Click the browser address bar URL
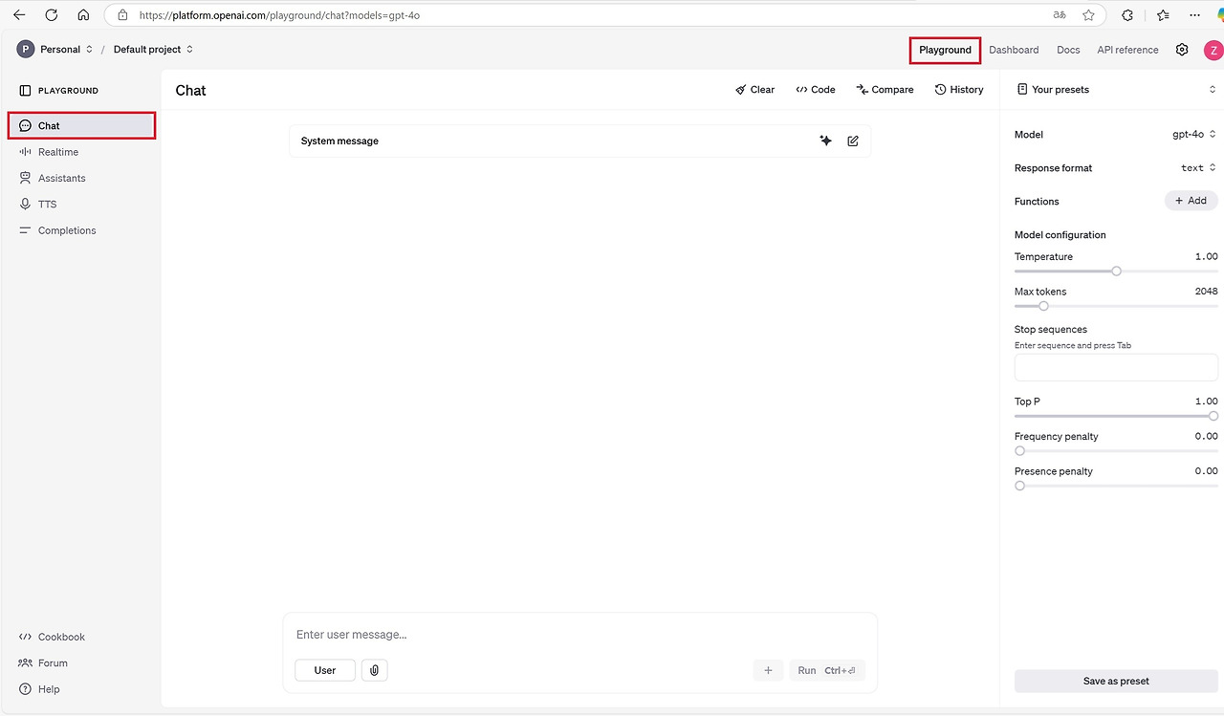Image resolution: width=1224 pixels, height=716 pixels. 279,15
